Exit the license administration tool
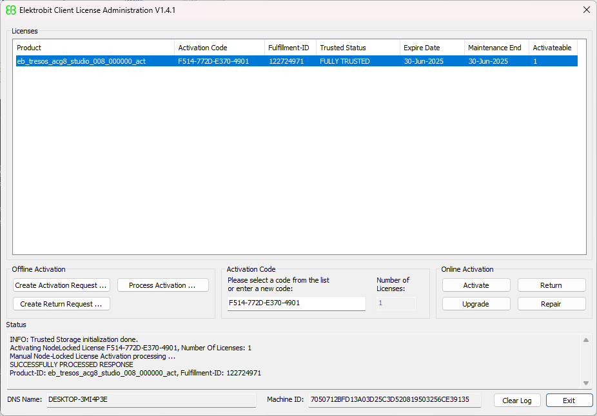Image resolution: width=597 pixels, height=416 pixels. [x=569, y=400]
